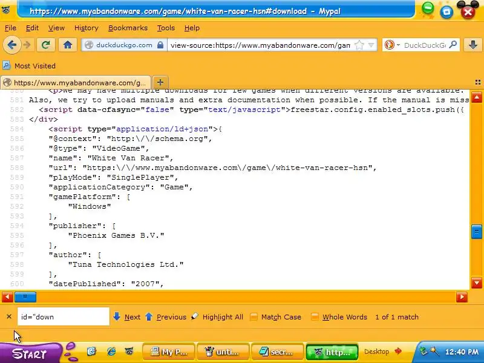Click the Mypal raccoon title bar icon
Image resolution: width=484 pixels, height=363 pixels.
[5, 10]
